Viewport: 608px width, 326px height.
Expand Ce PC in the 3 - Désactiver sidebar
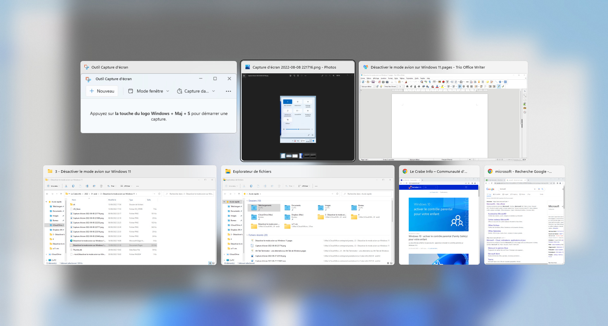[x=46, y=260]
